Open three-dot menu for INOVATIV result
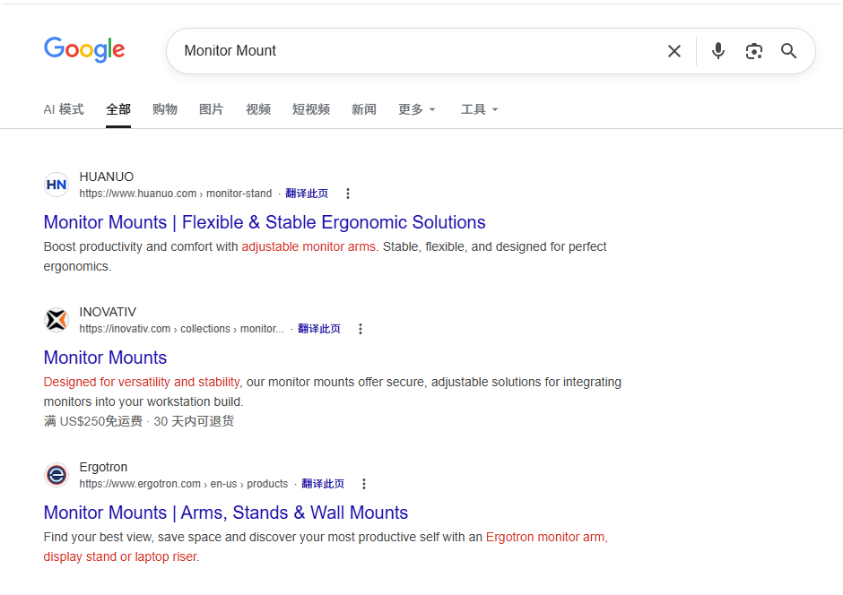 pos(361,329)
